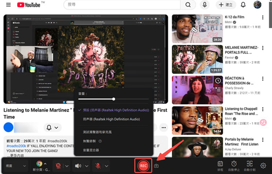Click the pink translate floating icon
This screenshot has width=272, height=174.
coord(263,123)
